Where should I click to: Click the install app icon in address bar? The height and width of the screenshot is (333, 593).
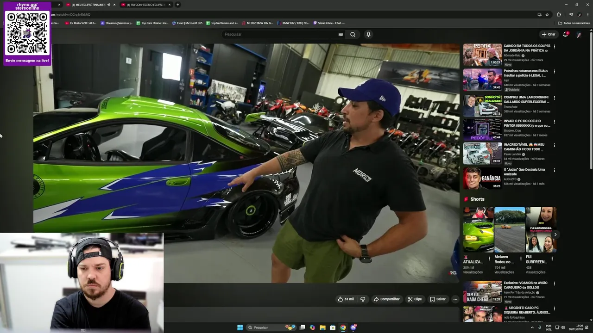[x=539, y=14]
